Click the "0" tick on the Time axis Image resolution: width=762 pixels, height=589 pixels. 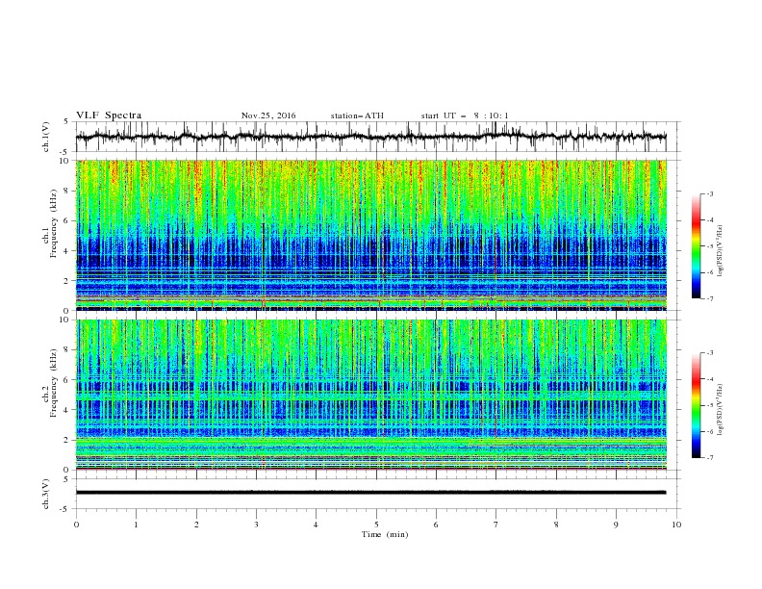pos(76,525)
